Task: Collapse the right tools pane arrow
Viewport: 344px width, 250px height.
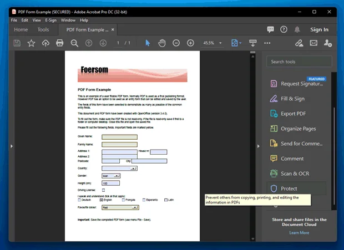Action: pos(259,146)
